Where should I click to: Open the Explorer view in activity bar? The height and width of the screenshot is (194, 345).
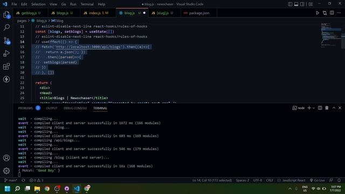point(6,15)
